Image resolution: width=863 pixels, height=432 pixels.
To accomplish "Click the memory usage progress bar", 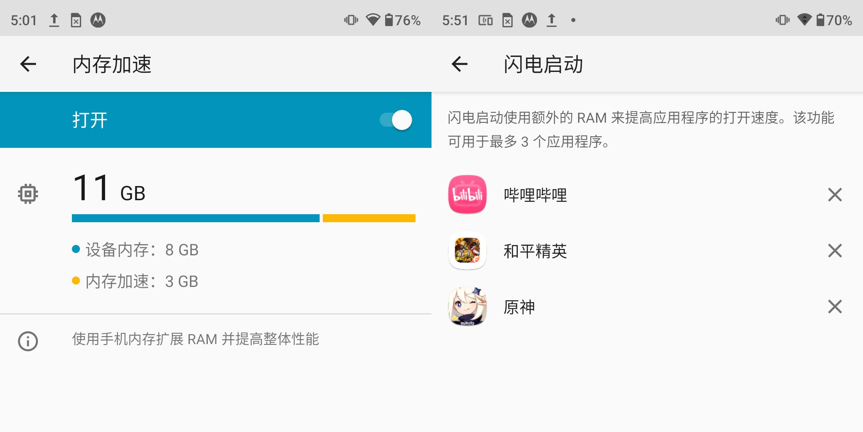I will 243,218.
